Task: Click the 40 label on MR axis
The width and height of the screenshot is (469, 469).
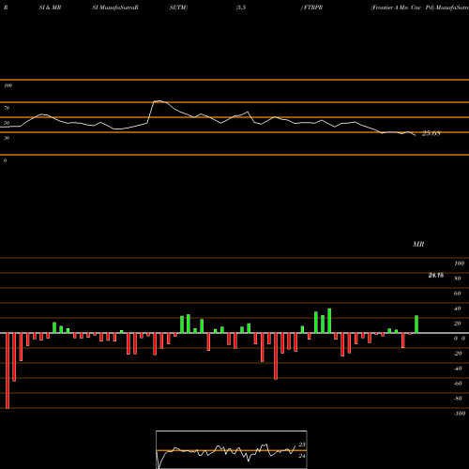Action: [458, 309]
